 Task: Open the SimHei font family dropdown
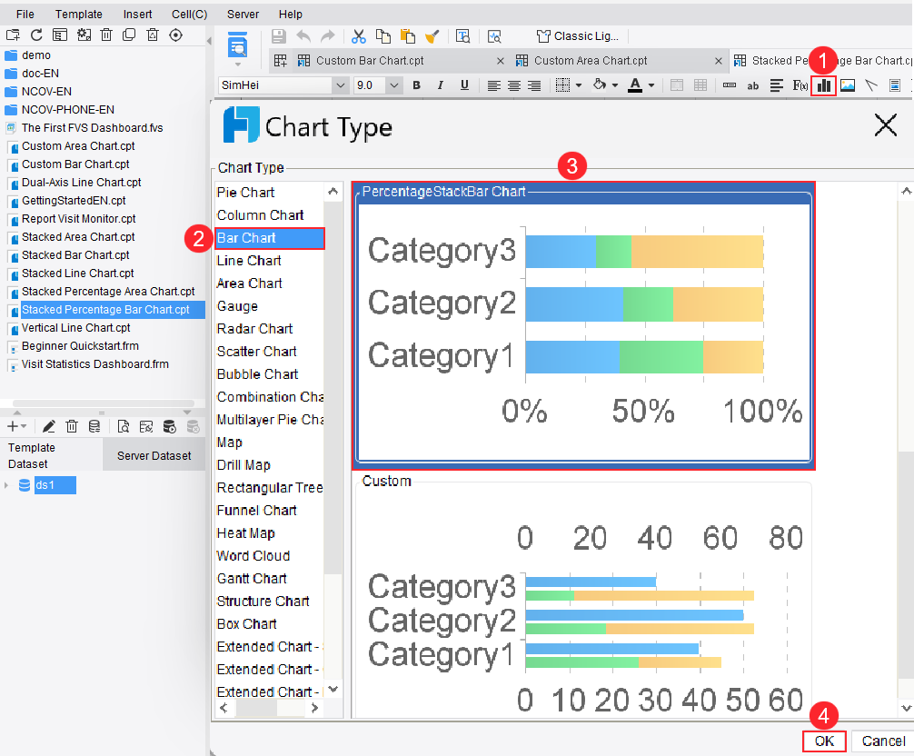tap(340, 85)
